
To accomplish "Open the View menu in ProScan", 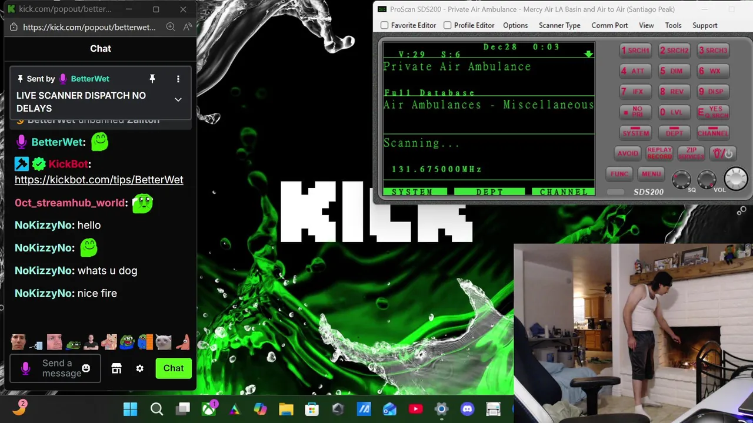I will (647, 25).
